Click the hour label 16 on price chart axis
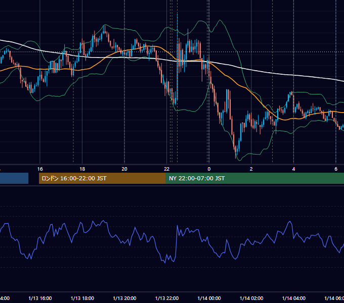 [x=40, y=169]
